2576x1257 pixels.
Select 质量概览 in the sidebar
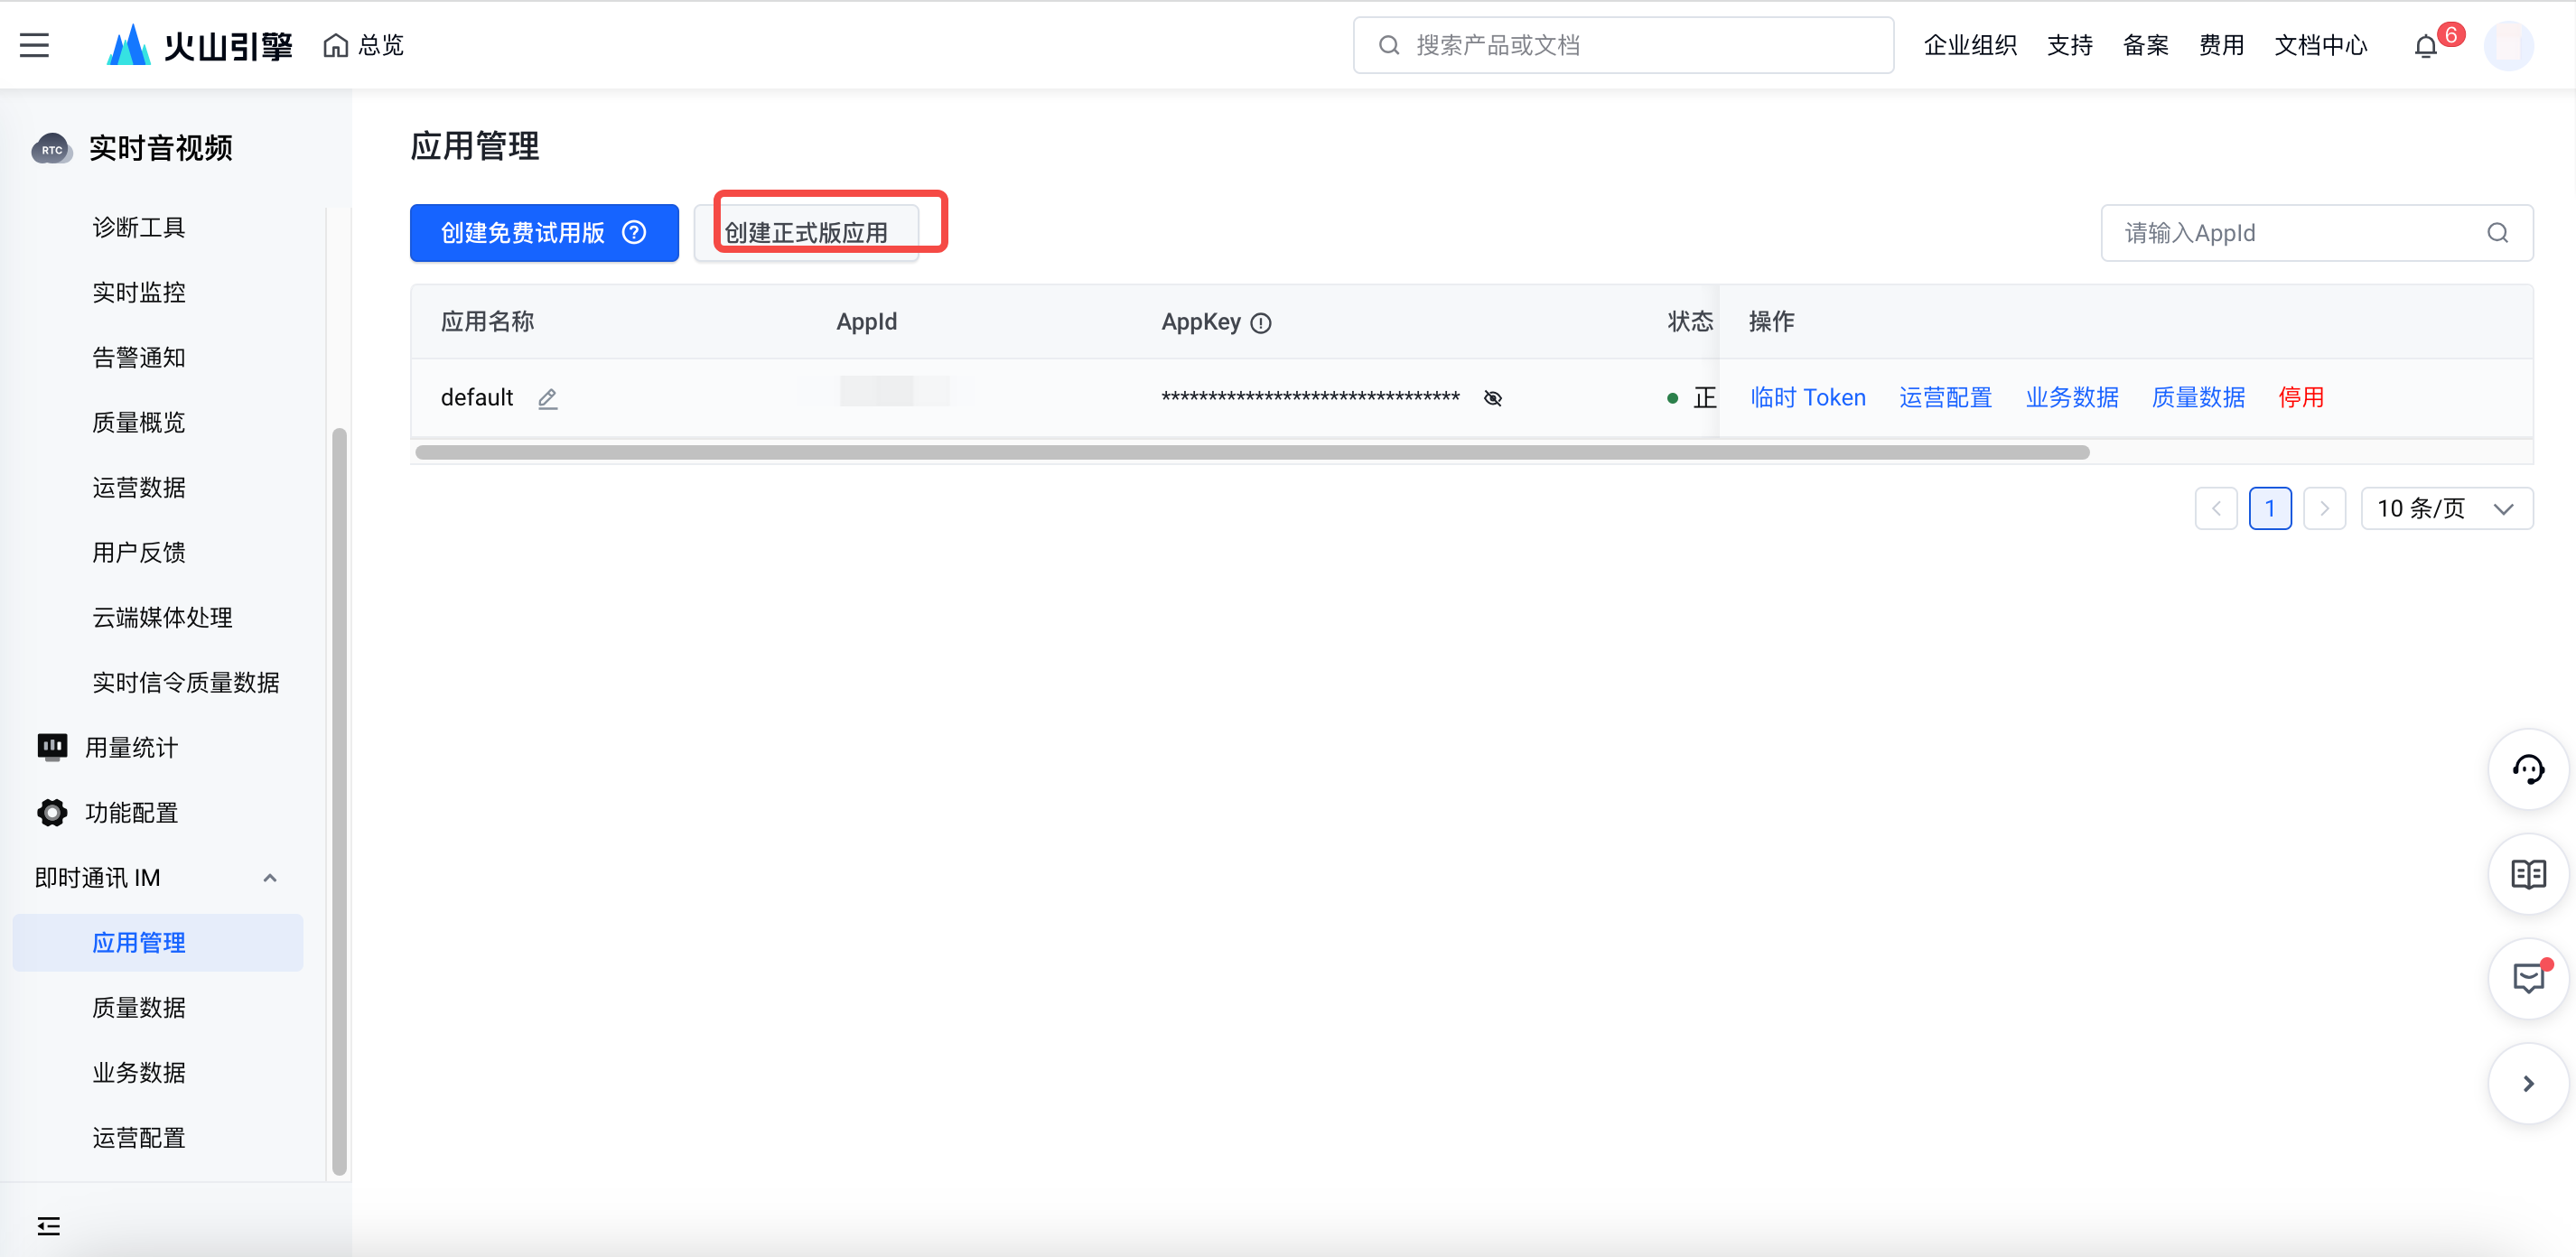coord(139,422)
